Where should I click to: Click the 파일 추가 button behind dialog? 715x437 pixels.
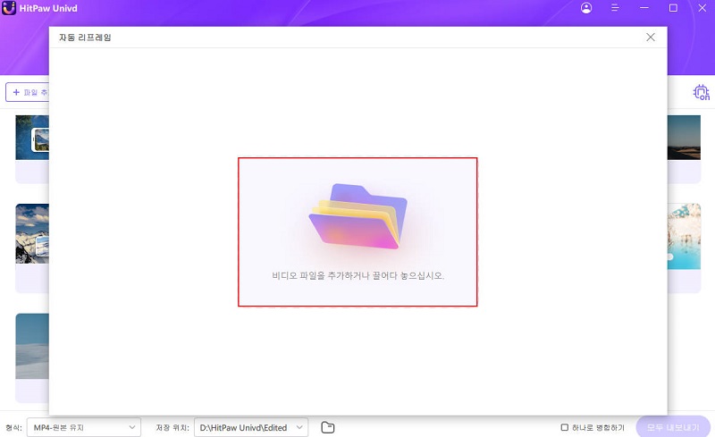pyautogui.click(x=28, y=93)
